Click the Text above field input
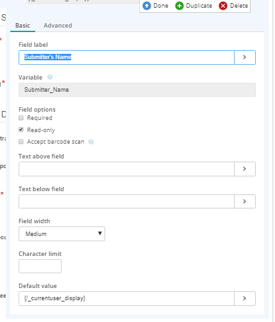This screenshot has height=322, width=275. click(126, 169)
